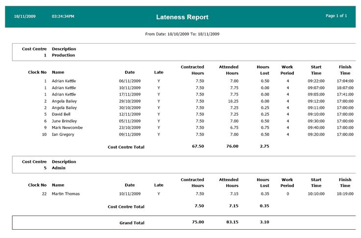Click the Page 1 of 1 indicator
The width and height of the screenshot is (361, 238).
pyautogui.click(x=336, y=16)
